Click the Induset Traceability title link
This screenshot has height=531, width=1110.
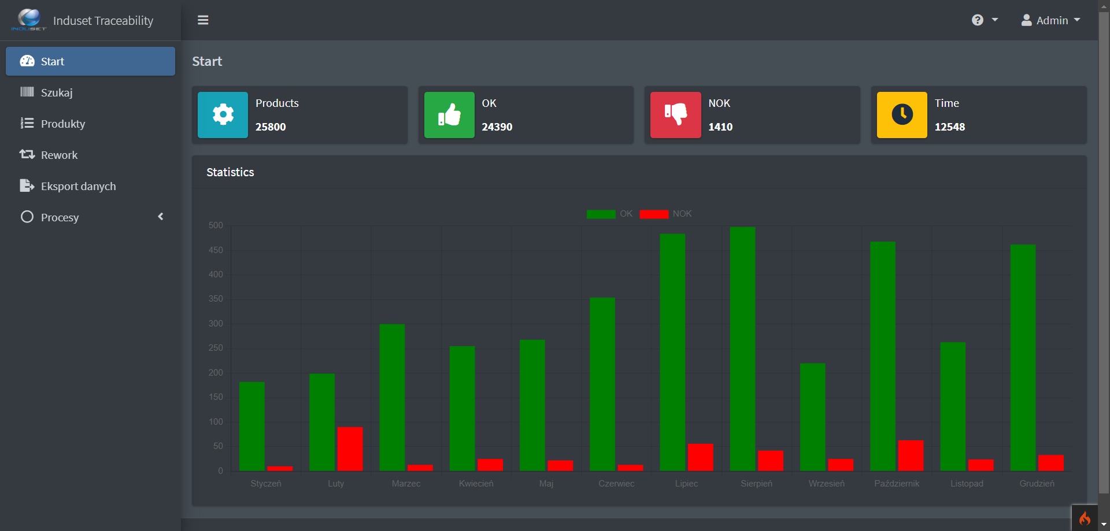[103, 21]
